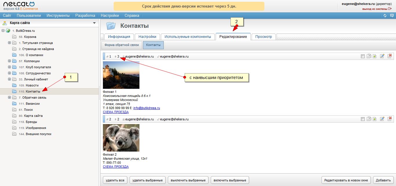
Task: Expand the Личный кабинет tree node
Action: point(9,79)
